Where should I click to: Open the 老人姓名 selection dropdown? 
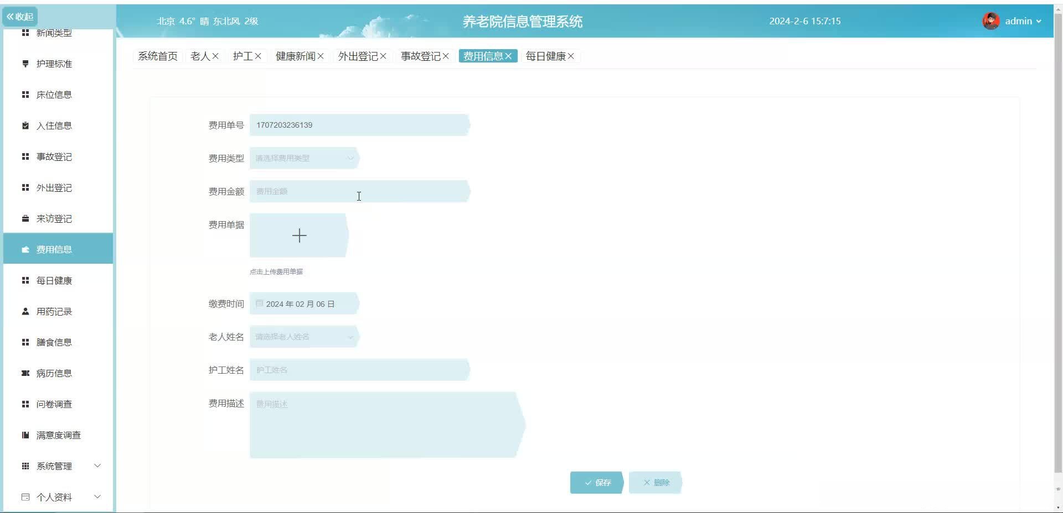(x=303, y=337)
